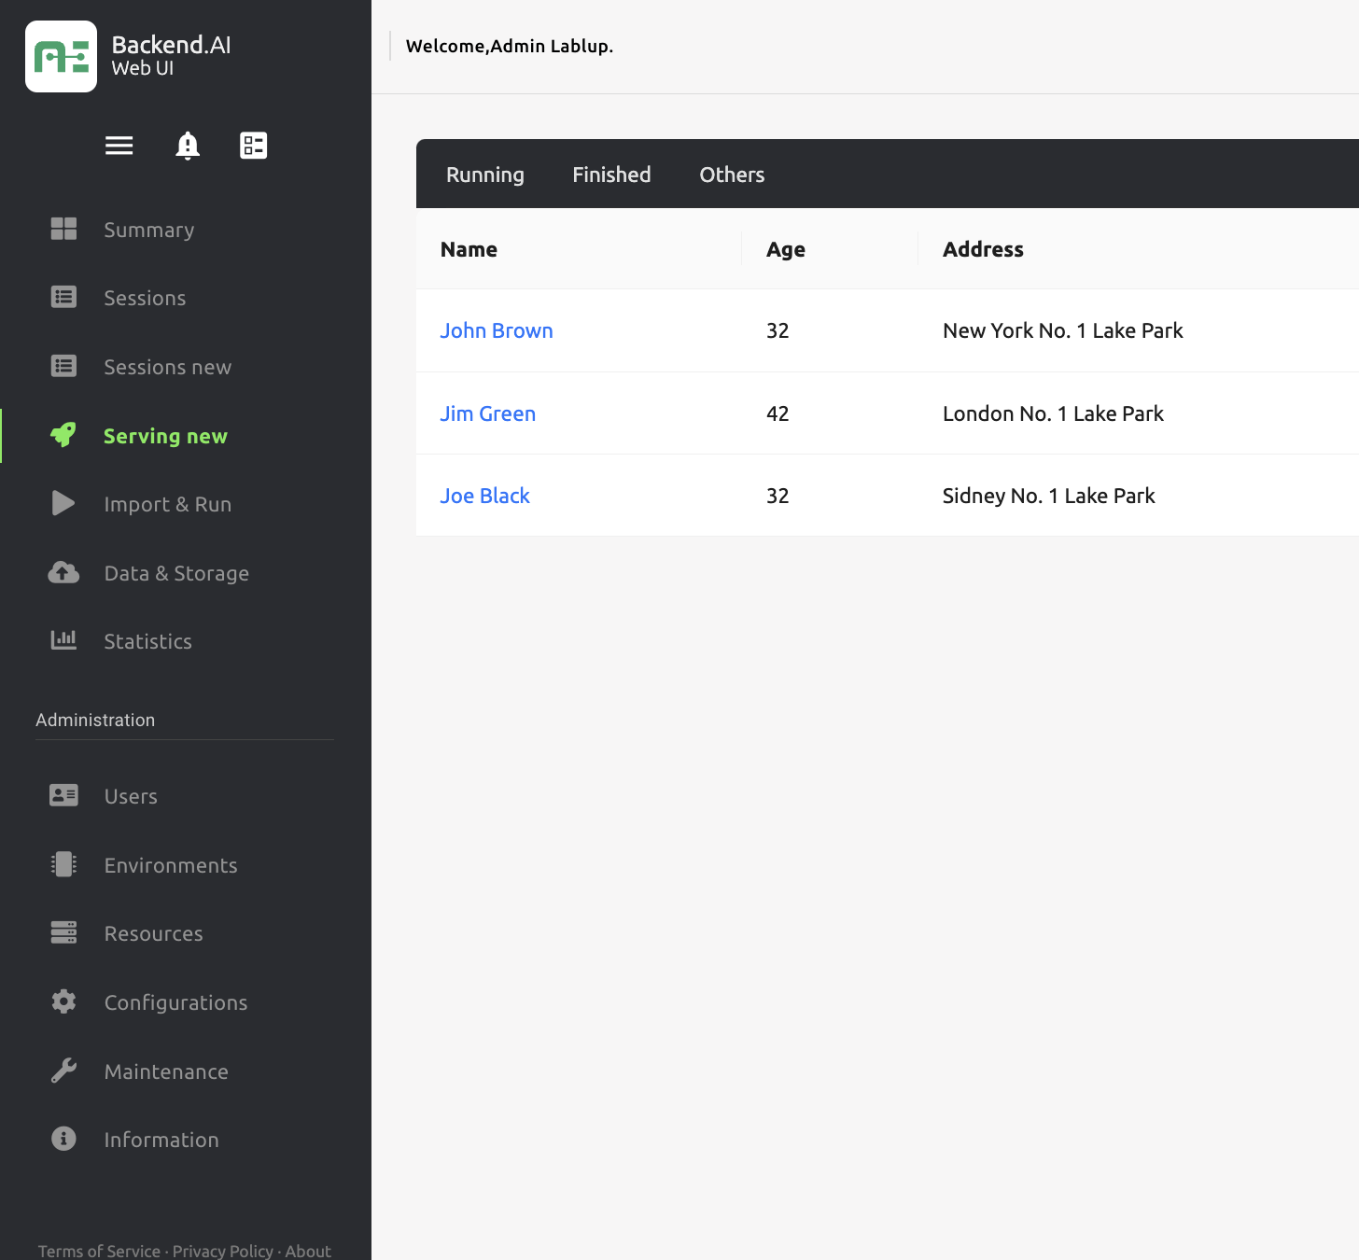Click the Backend.AI logo

pos(61,56)
